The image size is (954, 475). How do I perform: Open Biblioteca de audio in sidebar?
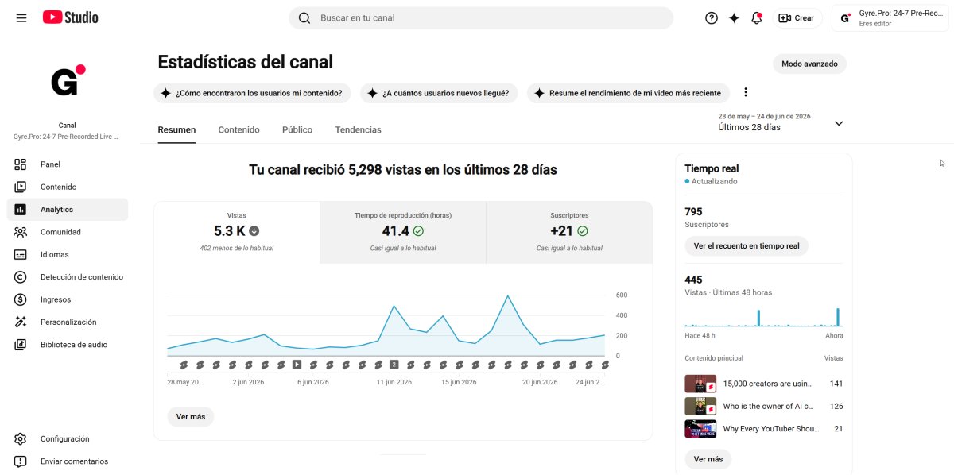coord(68,345)
